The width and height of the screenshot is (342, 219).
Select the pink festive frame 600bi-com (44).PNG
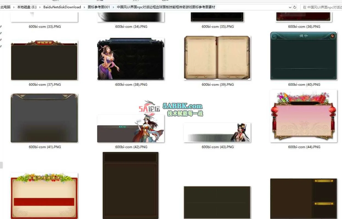point(304,117)
